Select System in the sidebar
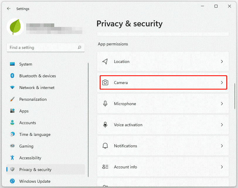 pyautogui.click(x=26, y=64)
